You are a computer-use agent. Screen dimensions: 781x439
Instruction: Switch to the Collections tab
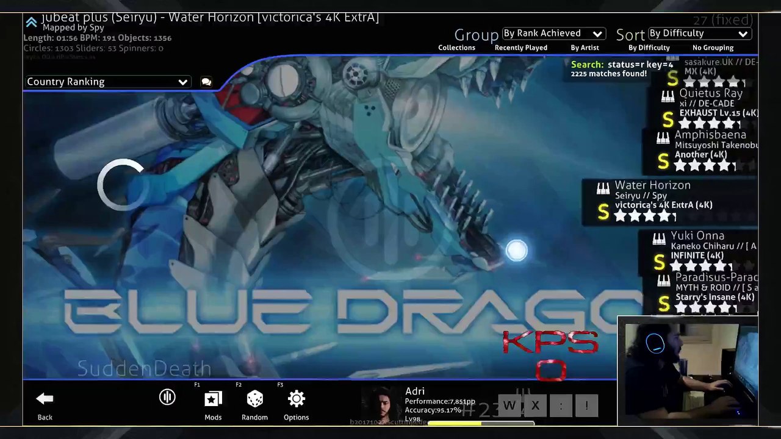456,48
